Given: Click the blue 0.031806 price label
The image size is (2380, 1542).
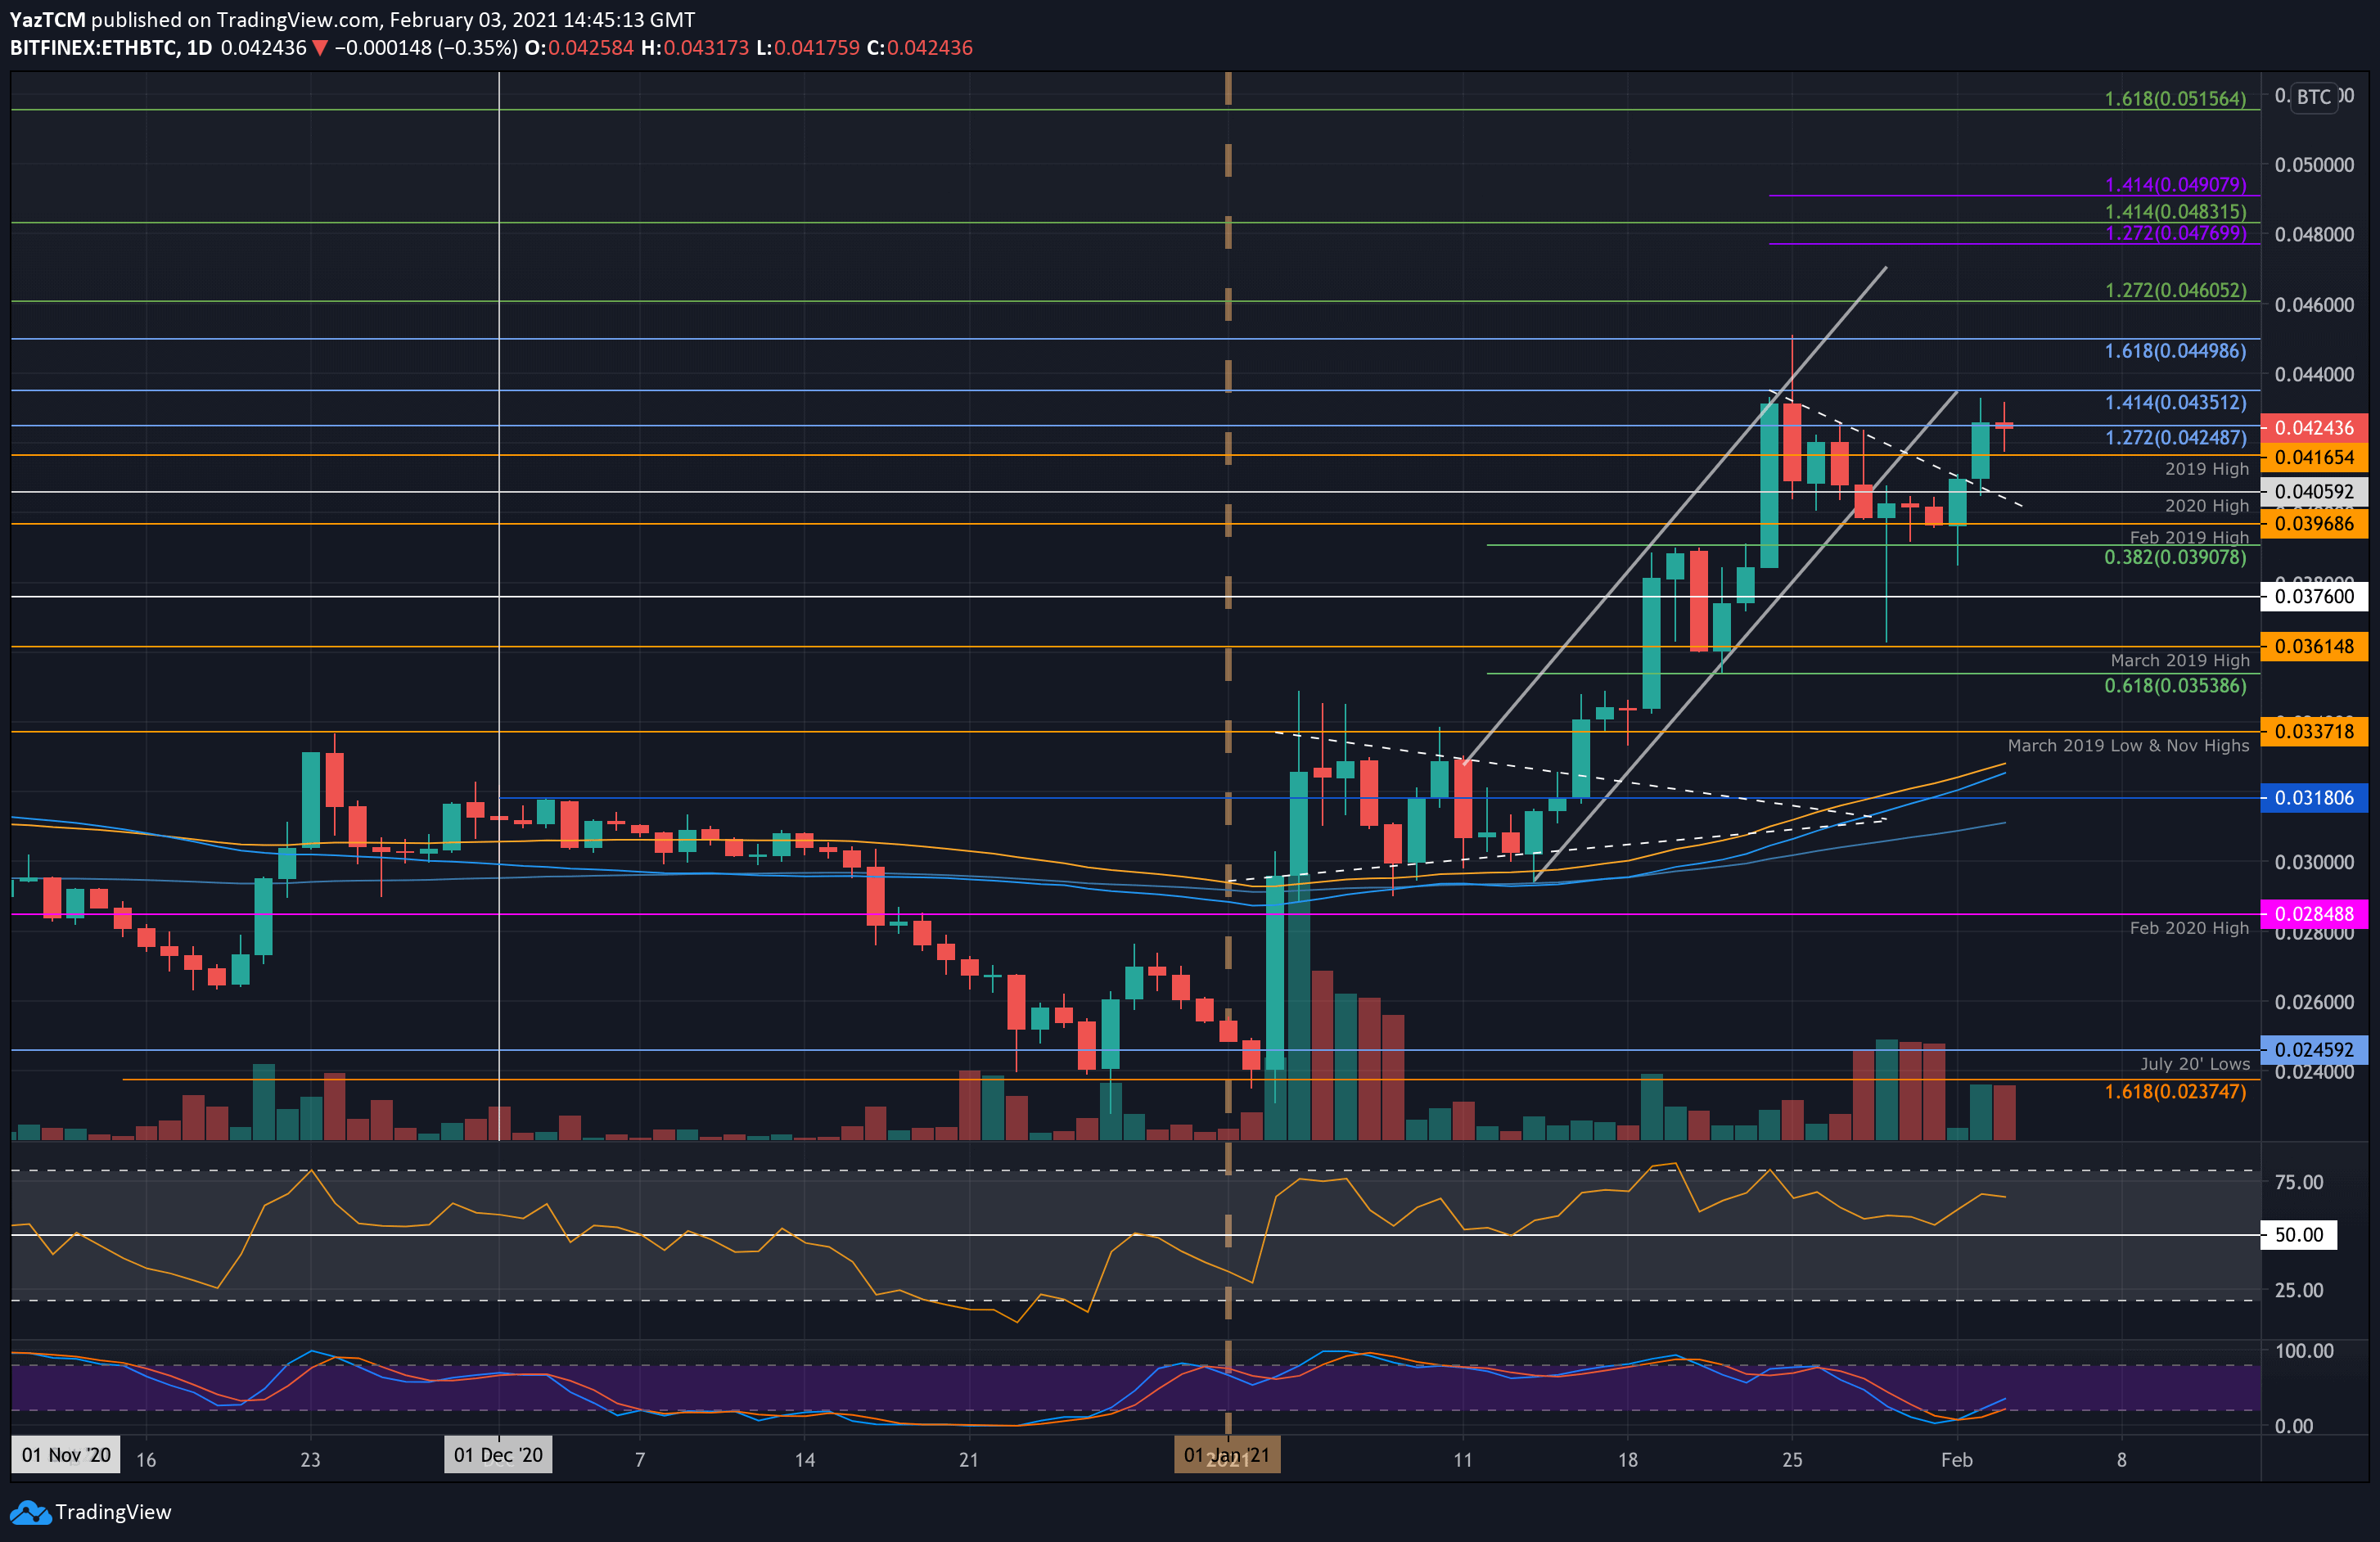Looking at the screenshot, I should tap(2314, 798).
